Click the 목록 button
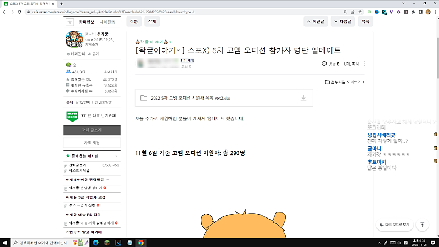This screenshot has width=439, height=247. click(x=365, y=21)
